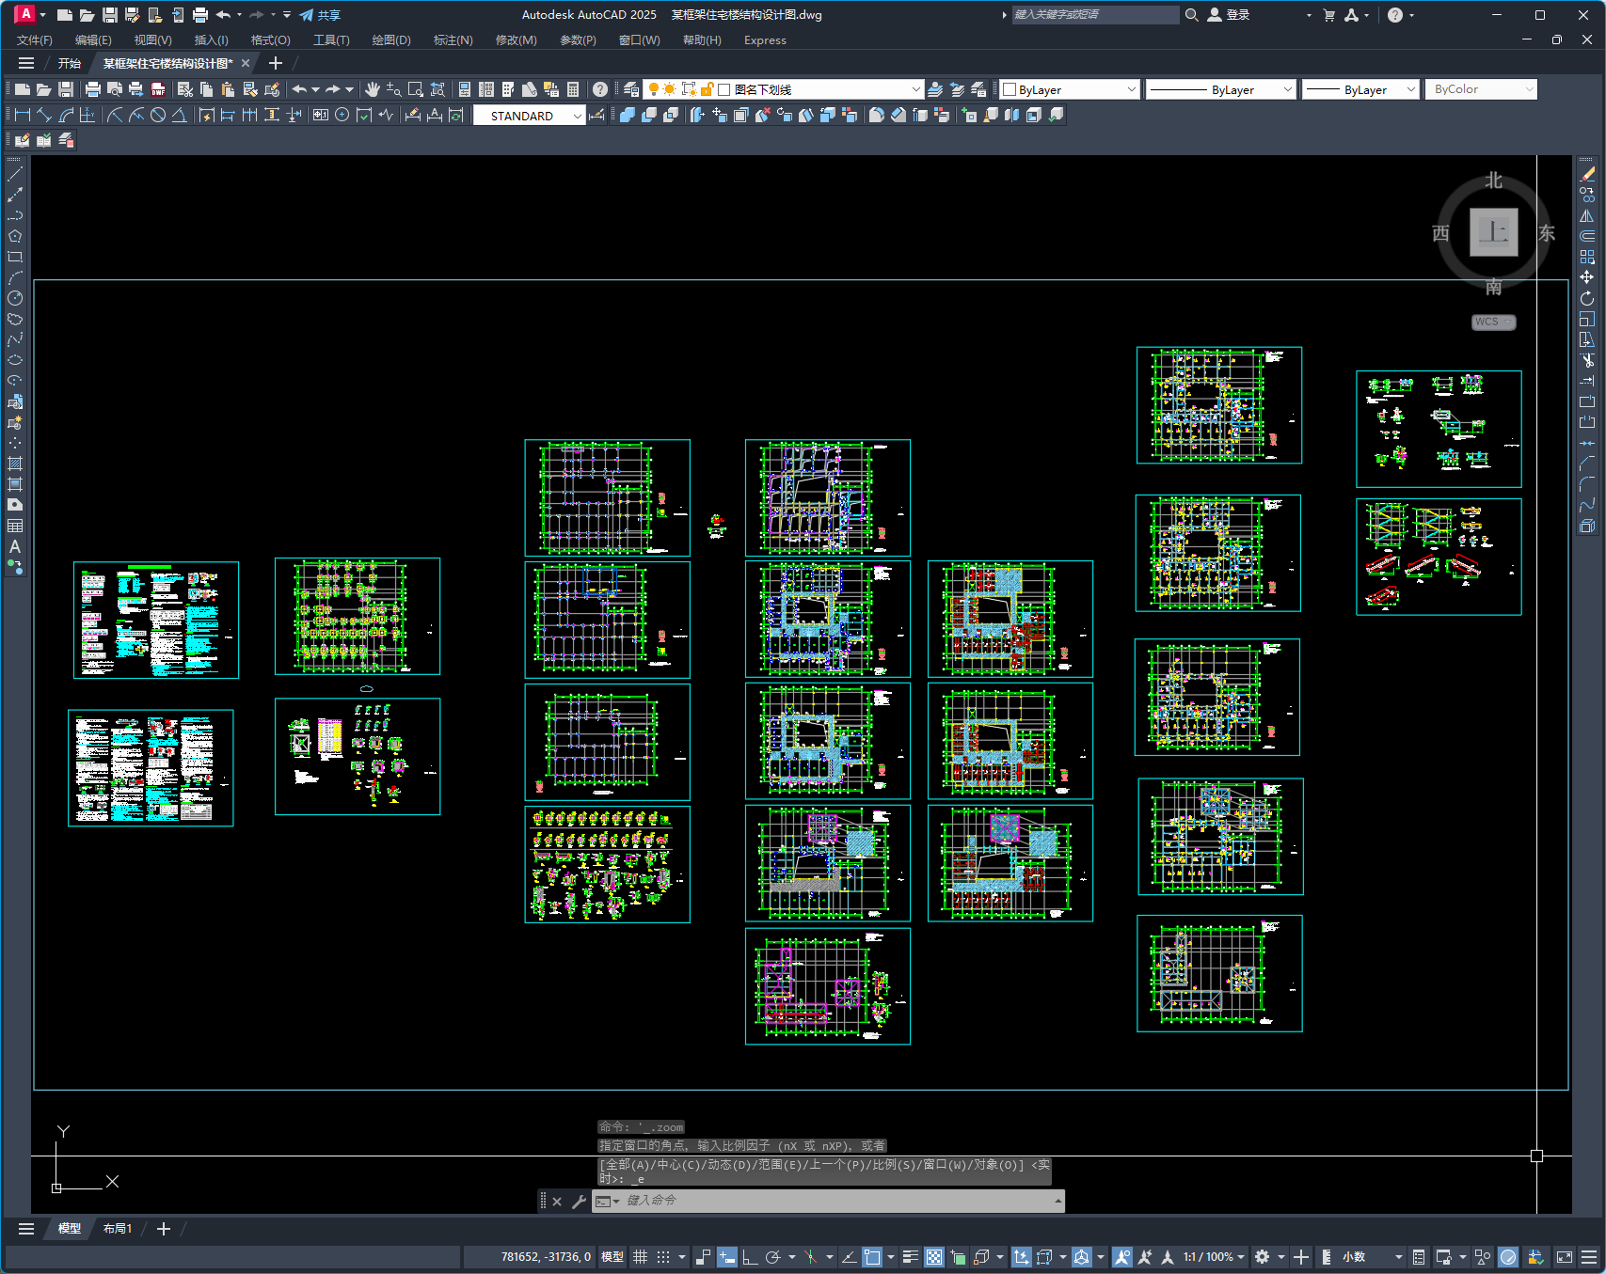Select the Pan hand tool
This screenshot has height=1274, width=1606.
(373, 89)
